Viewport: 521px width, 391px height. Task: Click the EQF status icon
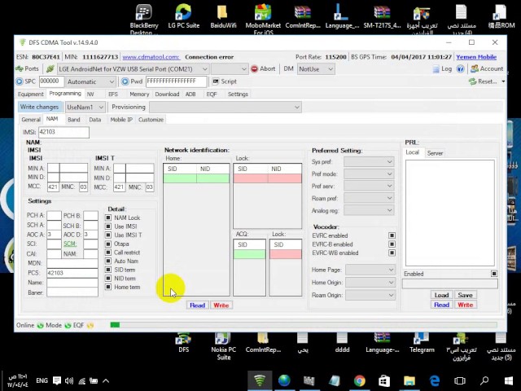tap(90, 326)
